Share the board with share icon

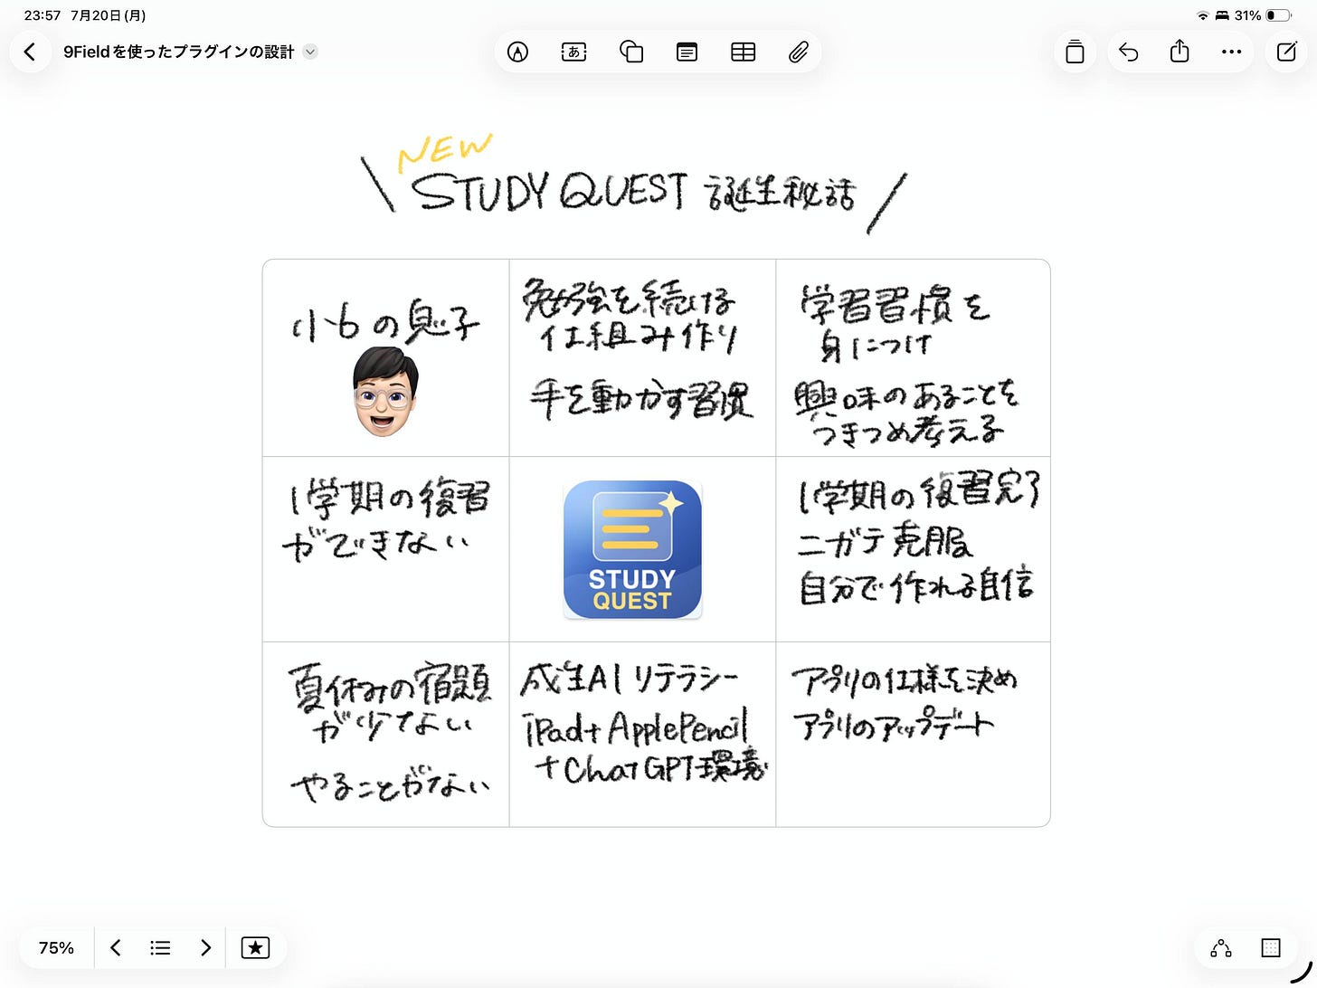click(x=1180, y=52)
